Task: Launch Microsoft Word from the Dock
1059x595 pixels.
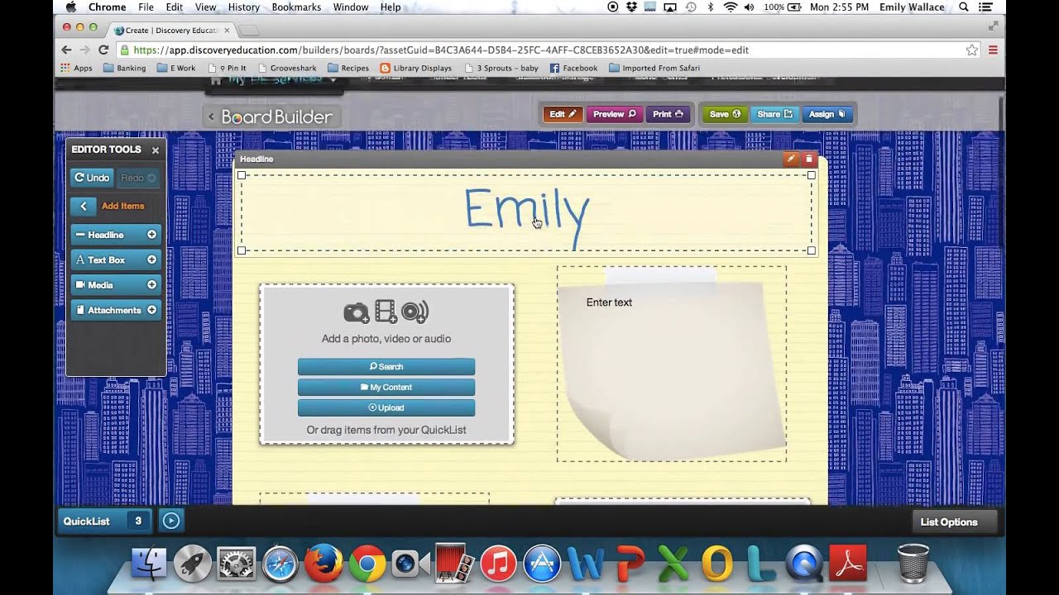Action: tap(586, 565)
